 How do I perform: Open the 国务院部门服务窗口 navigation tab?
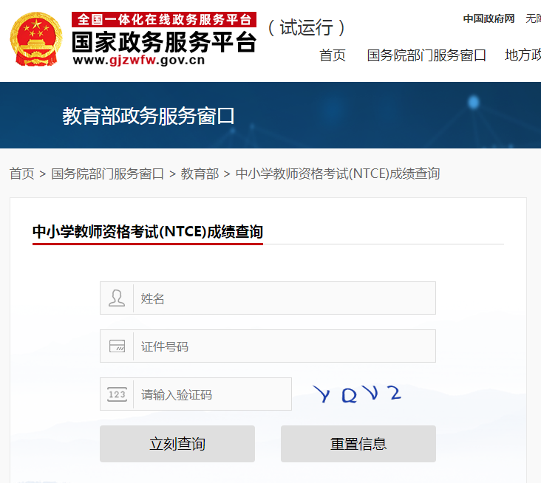tap(426, 55)
